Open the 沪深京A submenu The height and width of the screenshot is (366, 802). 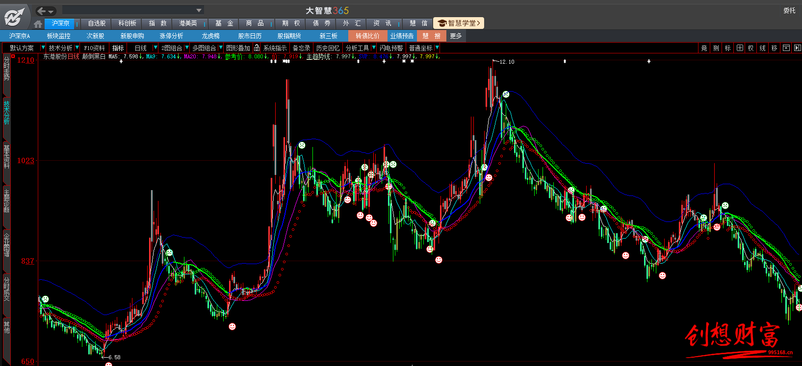tap(20, 36)
